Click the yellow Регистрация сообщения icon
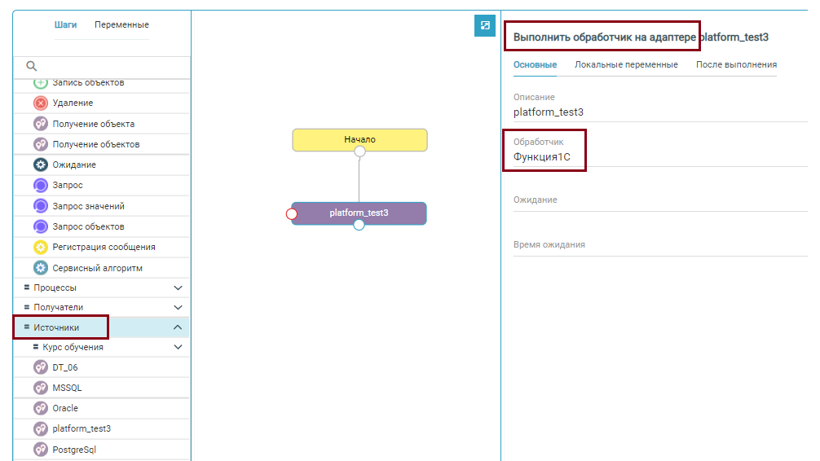Screen dimensions: 820x461 41,247
